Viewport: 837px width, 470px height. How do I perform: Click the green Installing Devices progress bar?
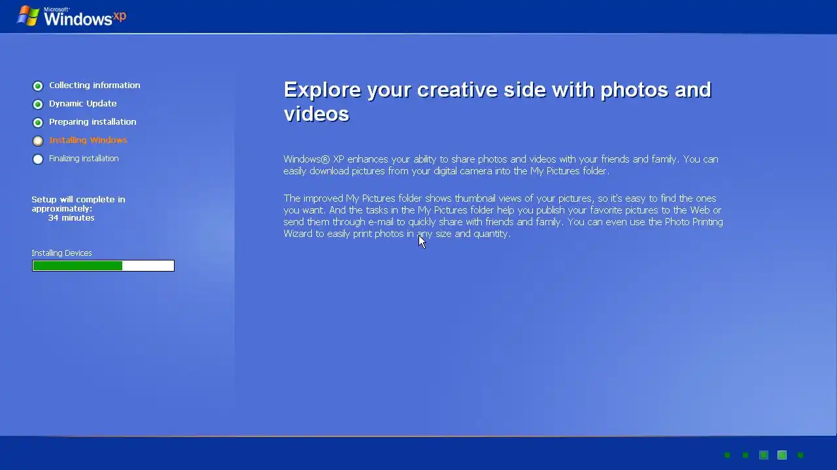point(103,266)
